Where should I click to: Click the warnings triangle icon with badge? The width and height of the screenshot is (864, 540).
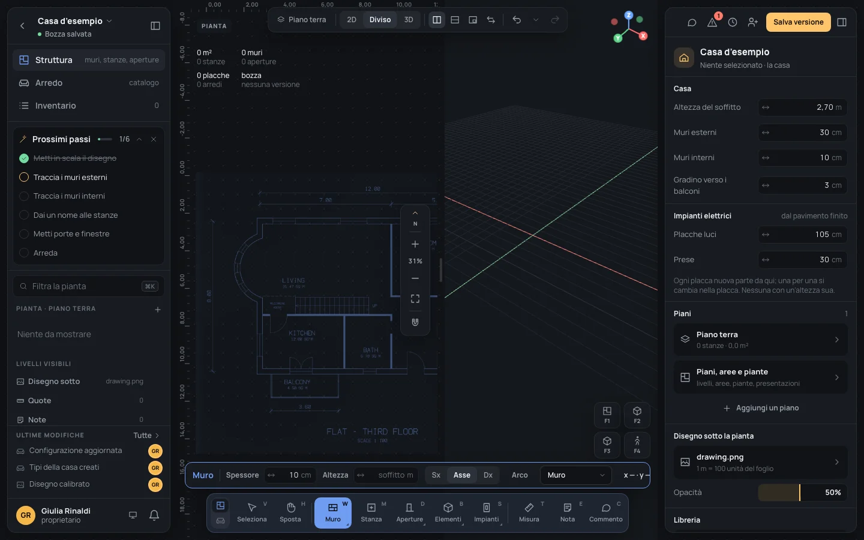pos(712,22)
